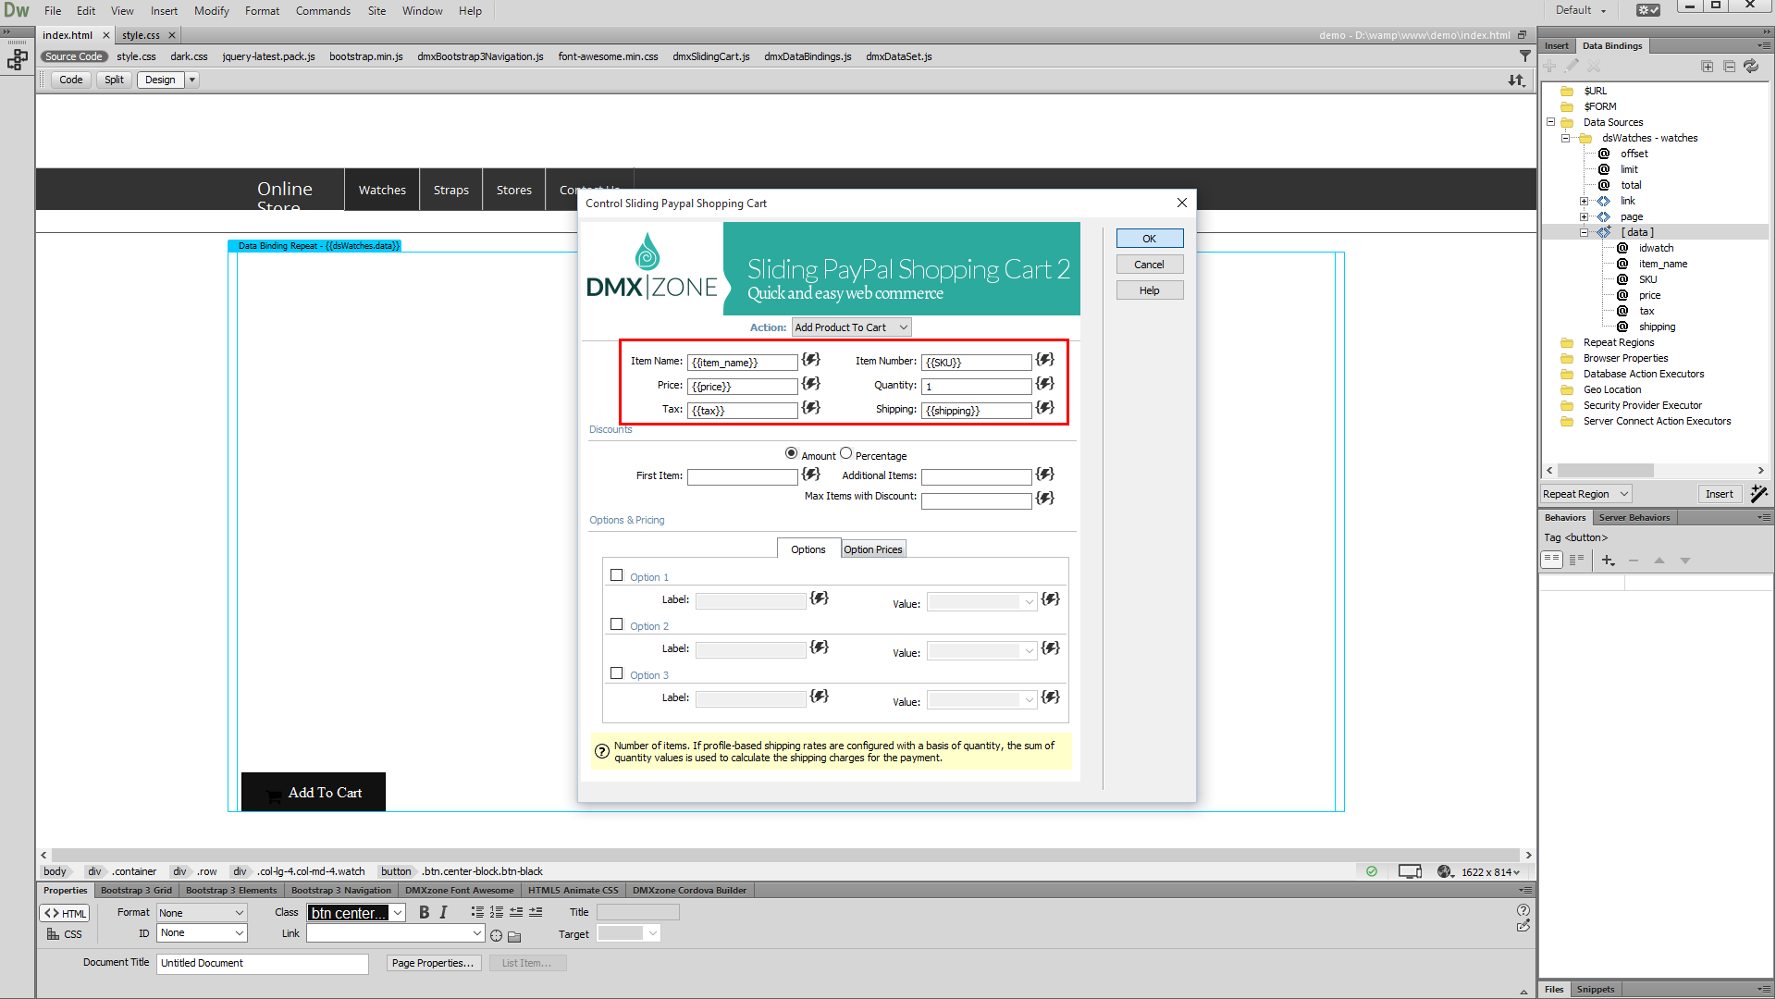This screenshot has height=999, width=1776.
Task: Enable the Option 3 checkbox
Action: [617, 673]
